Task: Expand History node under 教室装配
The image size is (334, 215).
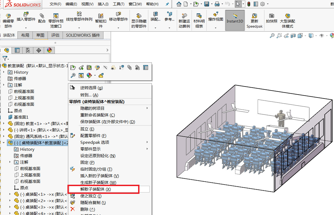Action: pos(4,72)
